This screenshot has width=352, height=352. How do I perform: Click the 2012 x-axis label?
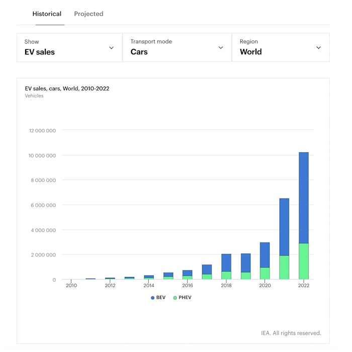(x=110, y=286)
